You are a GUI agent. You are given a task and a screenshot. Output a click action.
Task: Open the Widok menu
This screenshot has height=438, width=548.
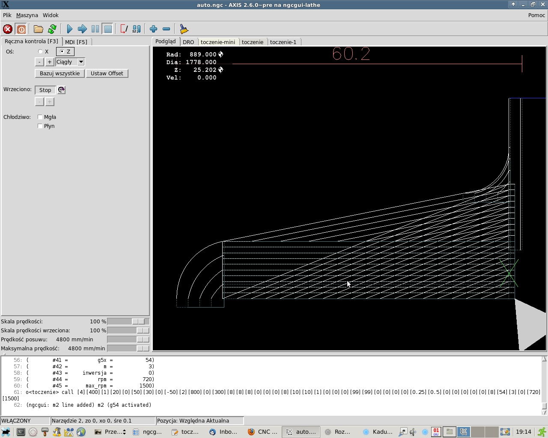click(51, 15)
